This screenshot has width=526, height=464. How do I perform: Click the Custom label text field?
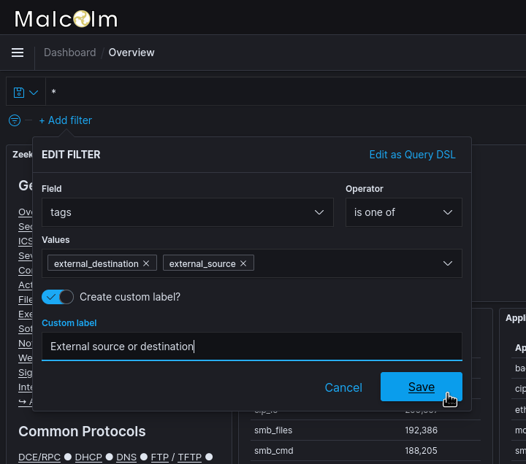click(252, 347)
